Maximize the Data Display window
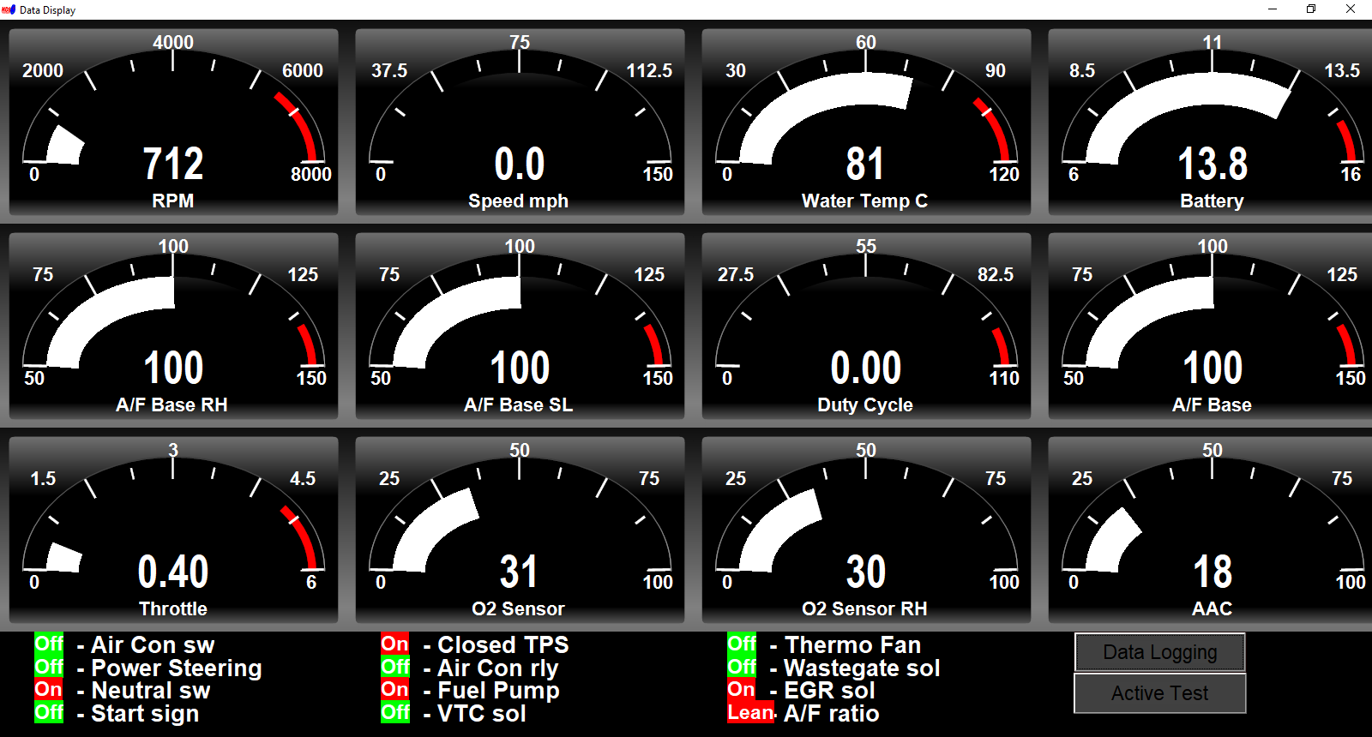1372x737 pixels. (x=1310, y=9)
